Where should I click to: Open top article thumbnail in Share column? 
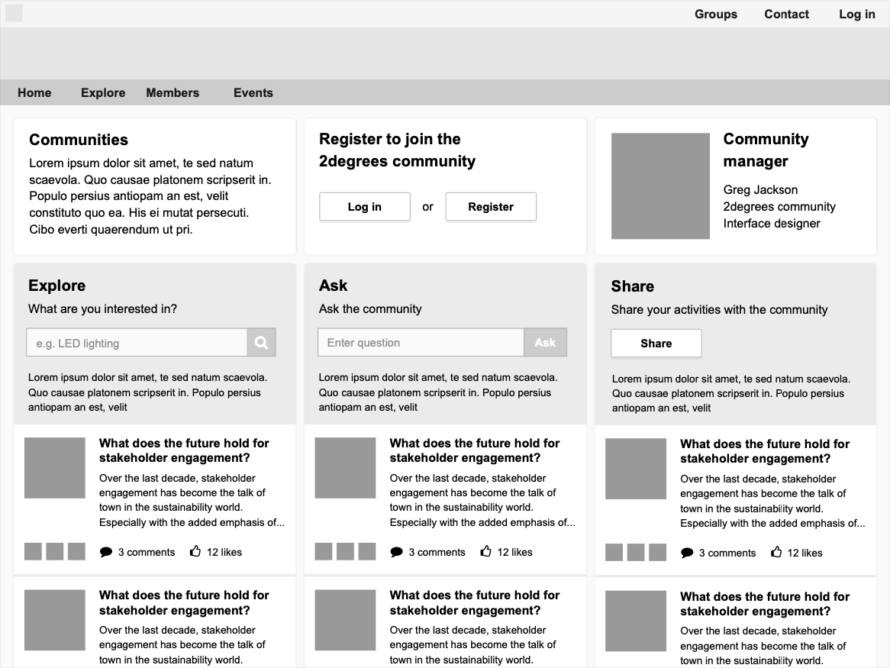636,469
